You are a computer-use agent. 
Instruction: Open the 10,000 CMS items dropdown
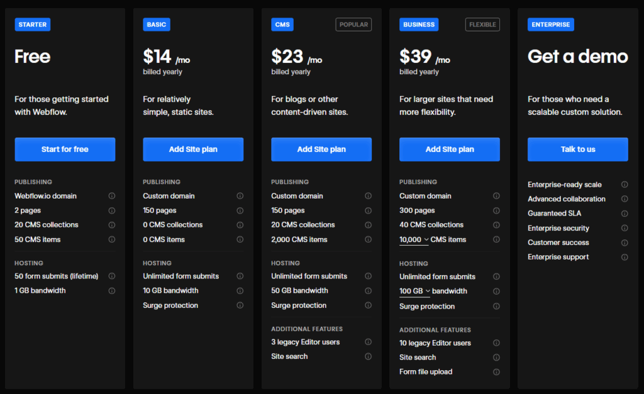coord(414,239)
